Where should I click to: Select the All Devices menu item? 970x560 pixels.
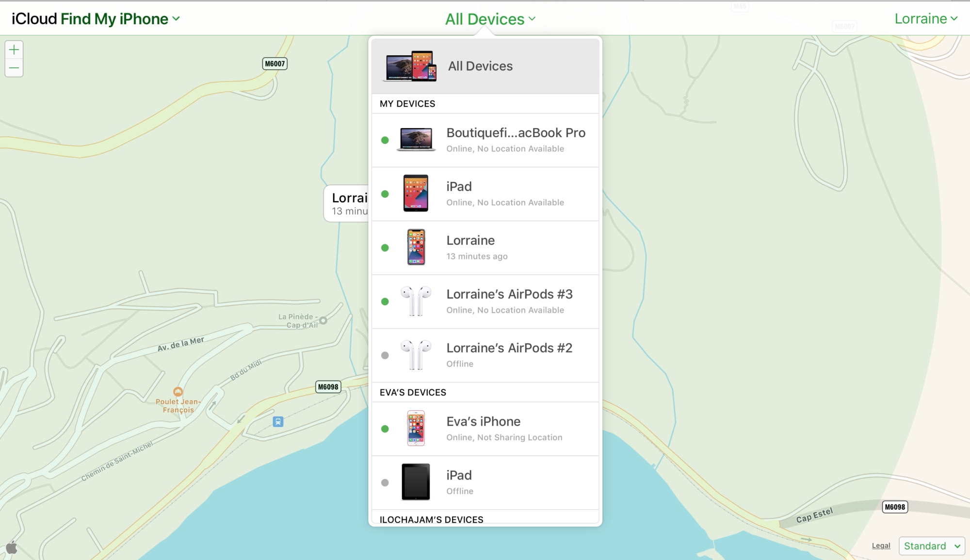pyautogui.click(x=485, y=65)
